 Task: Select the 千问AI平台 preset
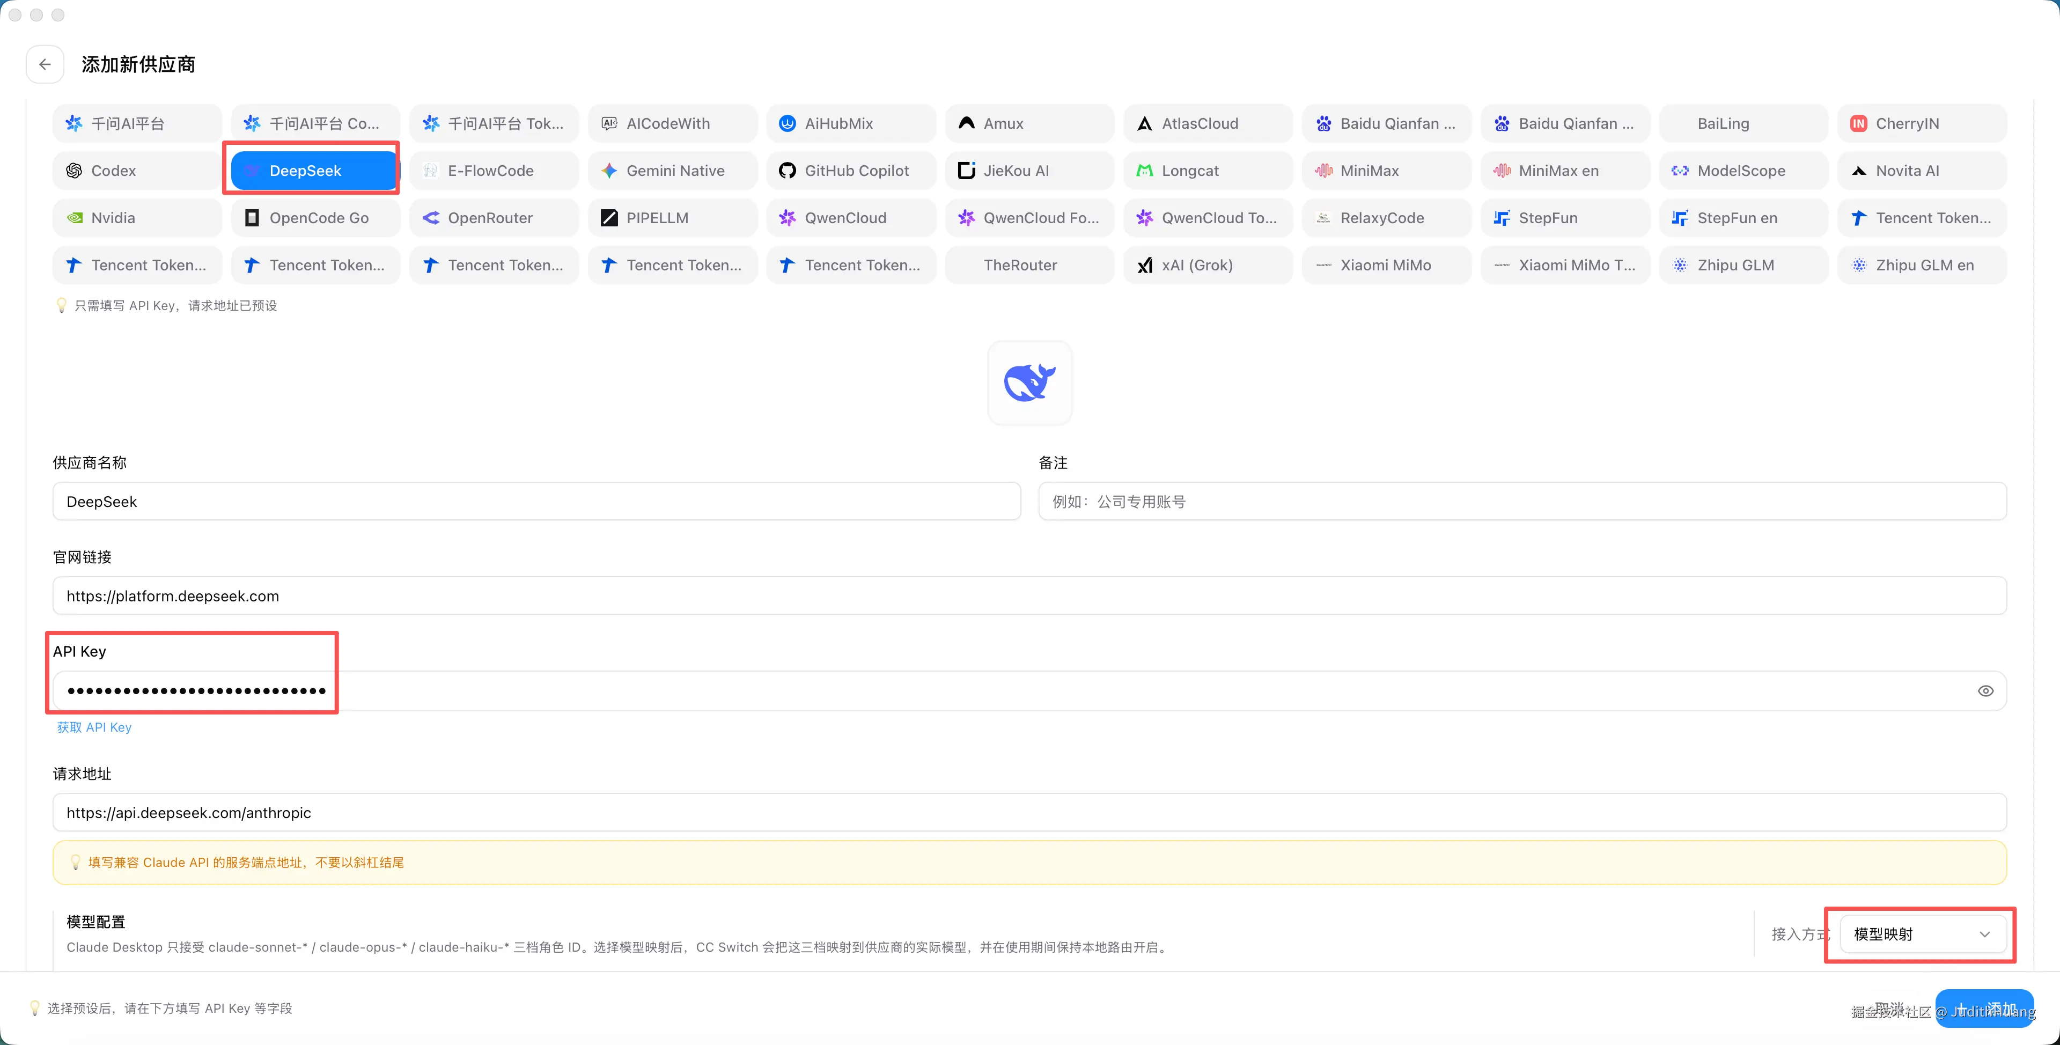click(x=137, y=123)
